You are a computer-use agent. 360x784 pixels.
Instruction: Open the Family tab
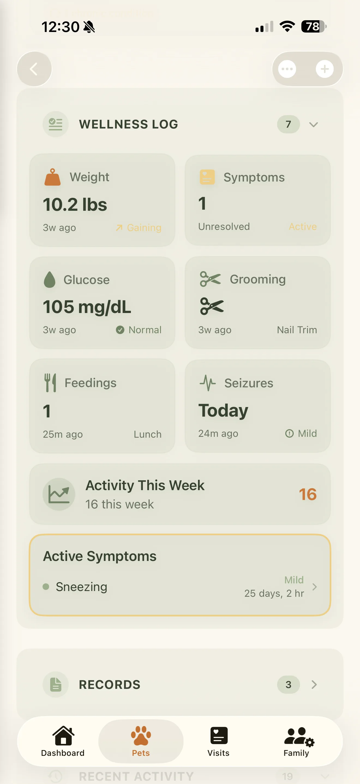296,741
